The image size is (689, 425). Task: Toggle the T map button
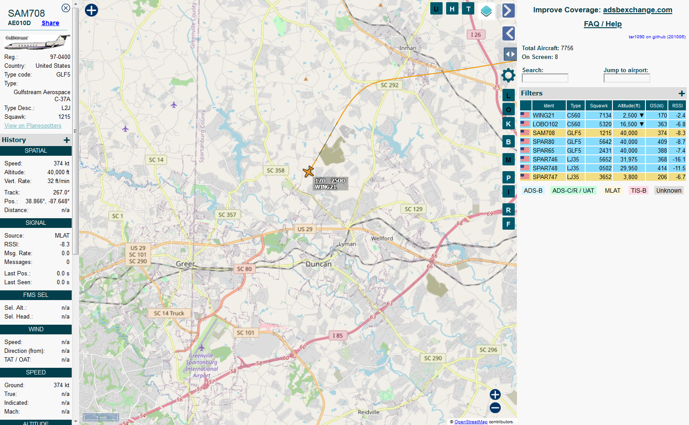(468, 8)
